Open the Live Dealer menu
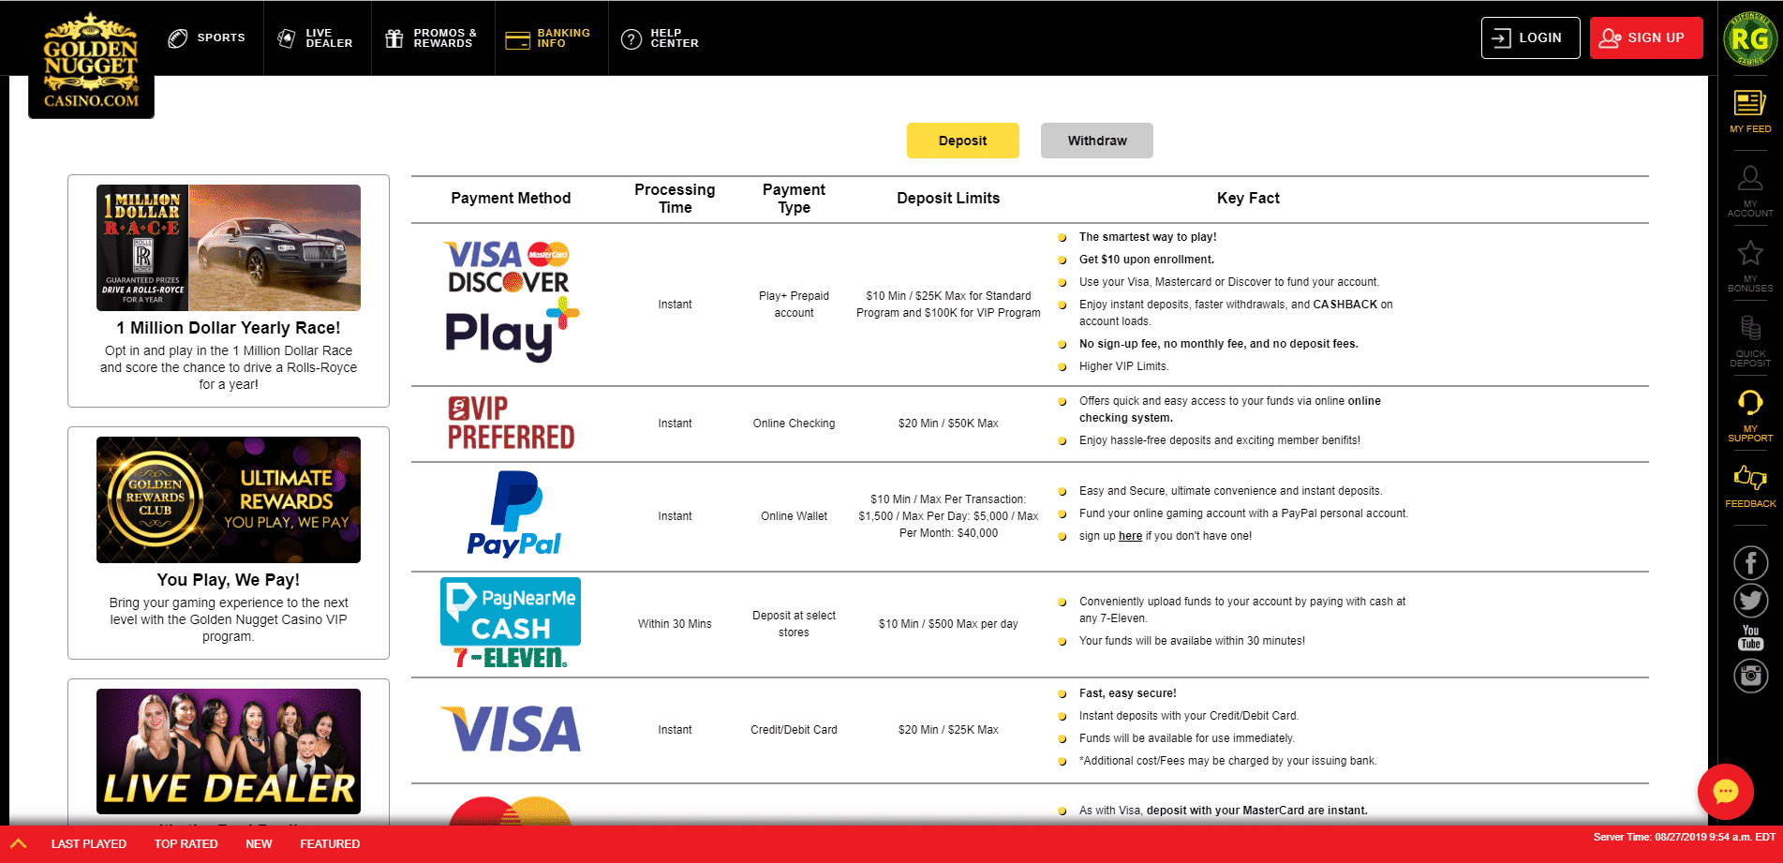 [317, 38]
